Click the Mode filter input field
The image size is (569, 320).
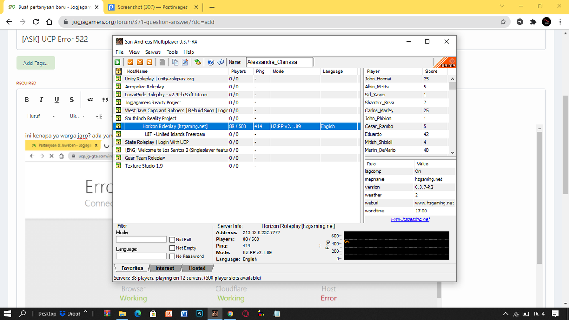pos(141,240)
